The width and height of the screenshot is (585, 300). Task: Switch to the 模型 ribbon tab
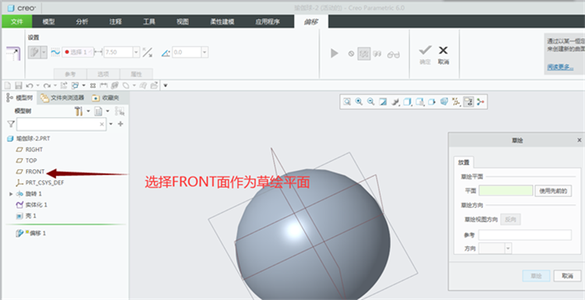point(48,22)
